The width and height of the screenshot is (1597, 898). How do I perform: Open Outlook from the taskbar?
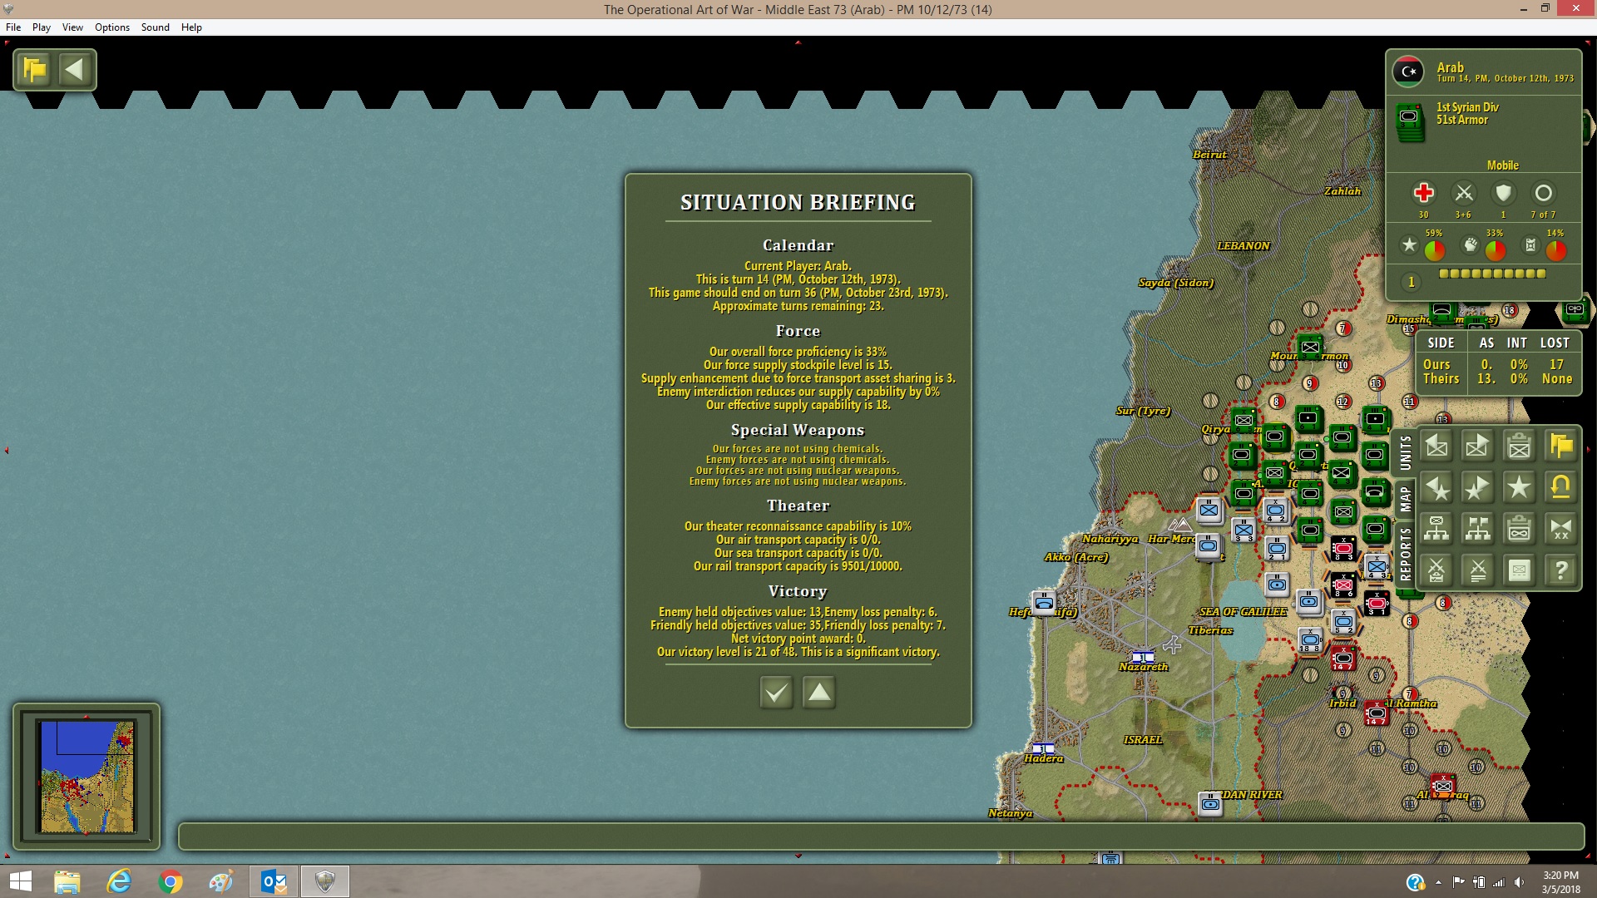tap(274, 881)
